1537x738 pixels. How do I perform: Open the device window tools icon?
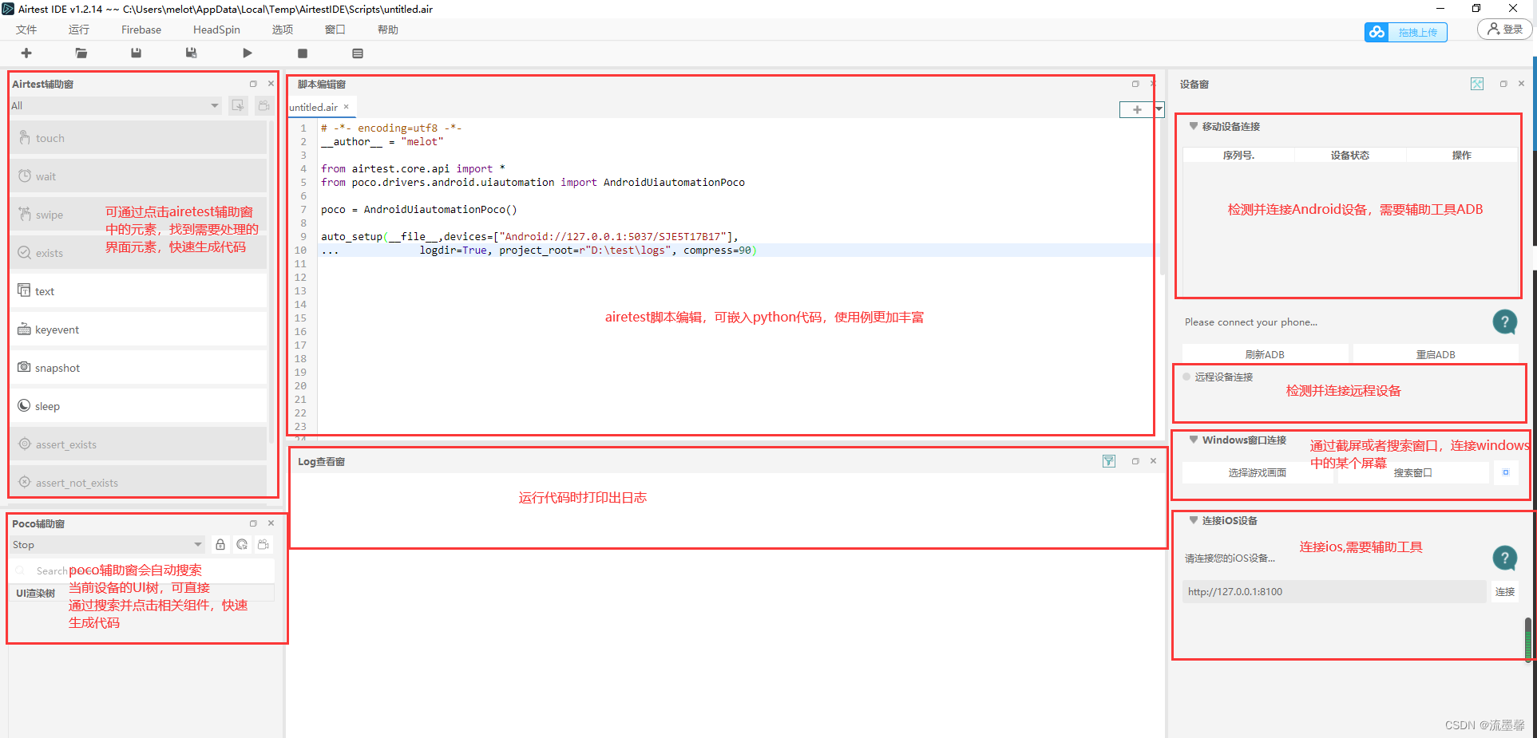1477,84
